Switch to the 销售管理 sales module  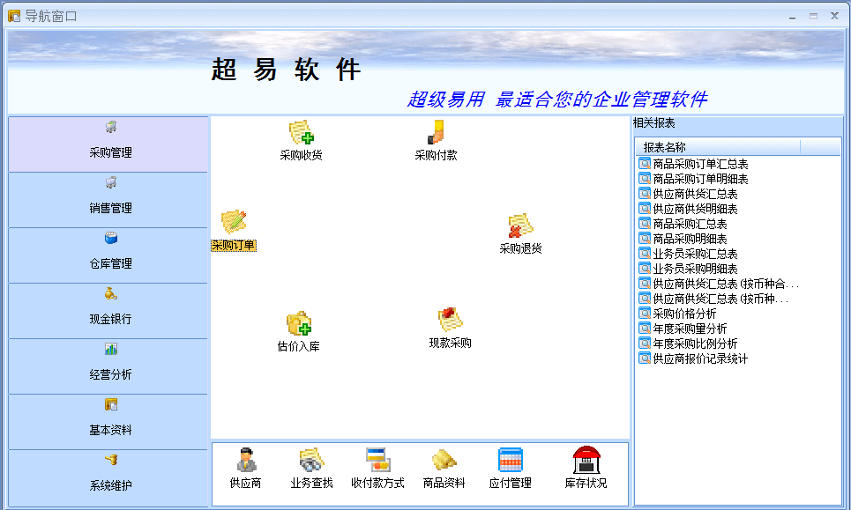click(109, 199)
